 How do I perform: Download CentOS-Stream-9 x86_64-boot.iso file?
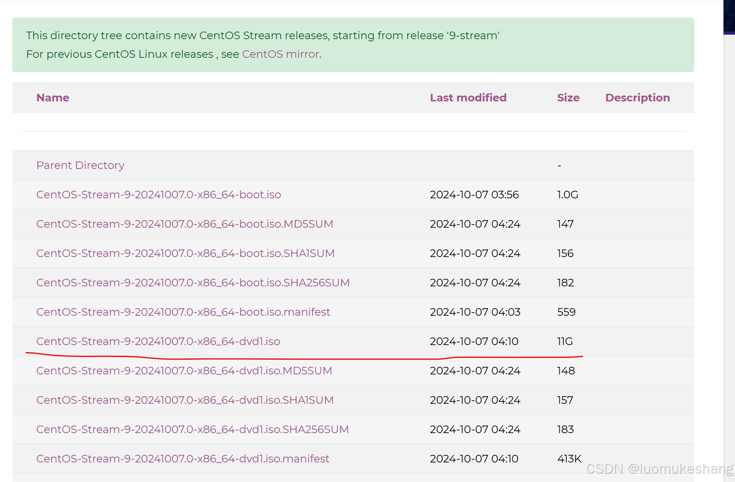tap(159, 195)
